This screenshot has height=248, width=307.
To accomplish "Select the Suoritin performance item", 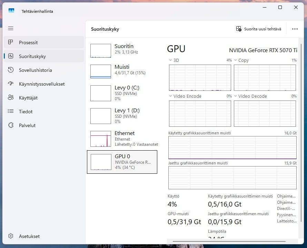I will click(x=122, y=50).
